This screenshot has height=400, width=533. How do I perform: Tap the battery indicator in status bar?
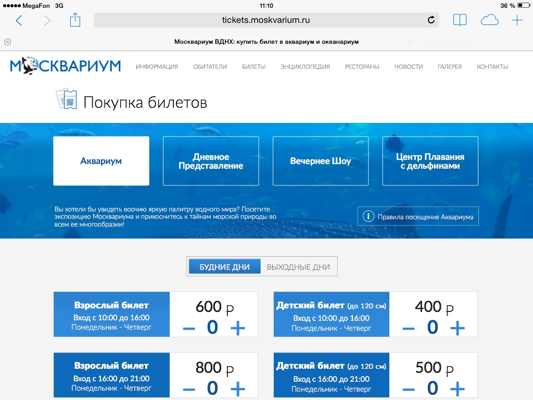524,5
